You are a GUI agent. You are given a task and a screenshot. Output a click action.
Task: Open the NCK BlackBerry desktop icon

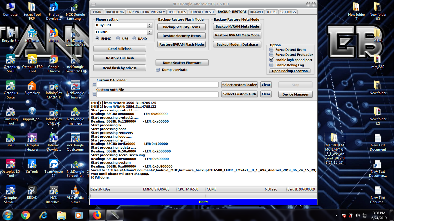click(x=54, y=195)
